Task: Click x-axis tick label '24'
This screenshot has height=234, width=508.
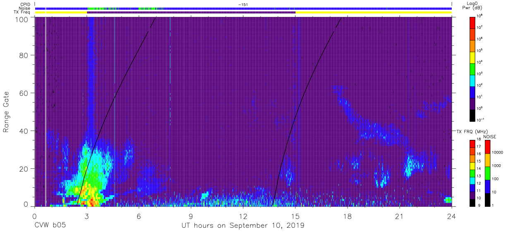Action: 452,216
